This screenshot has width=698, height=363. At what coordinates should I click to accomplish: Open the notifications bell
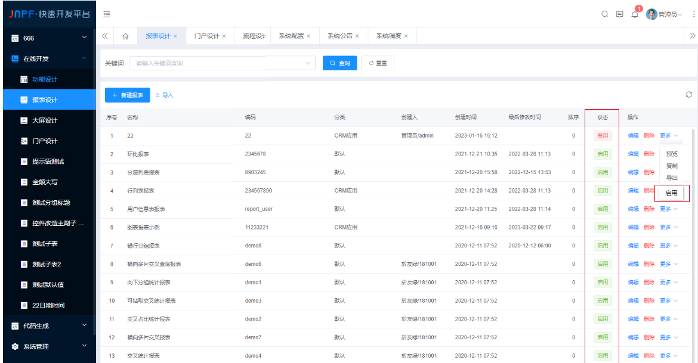coord(635,14)
